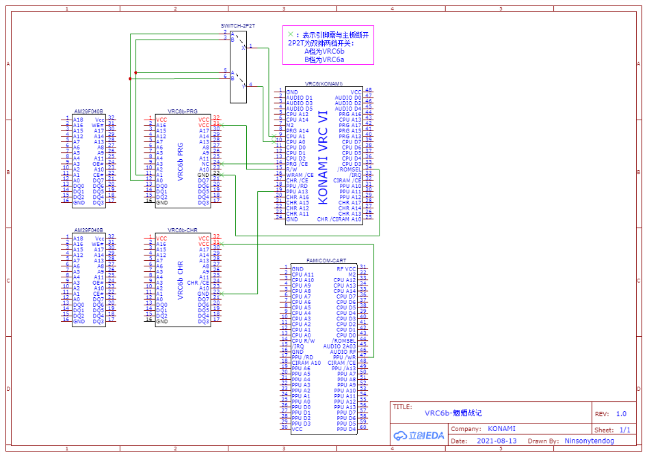Select the 'CHR /CIRAM A10' pin label
This screenshot has height=457, width=647.
coord(339,219)
